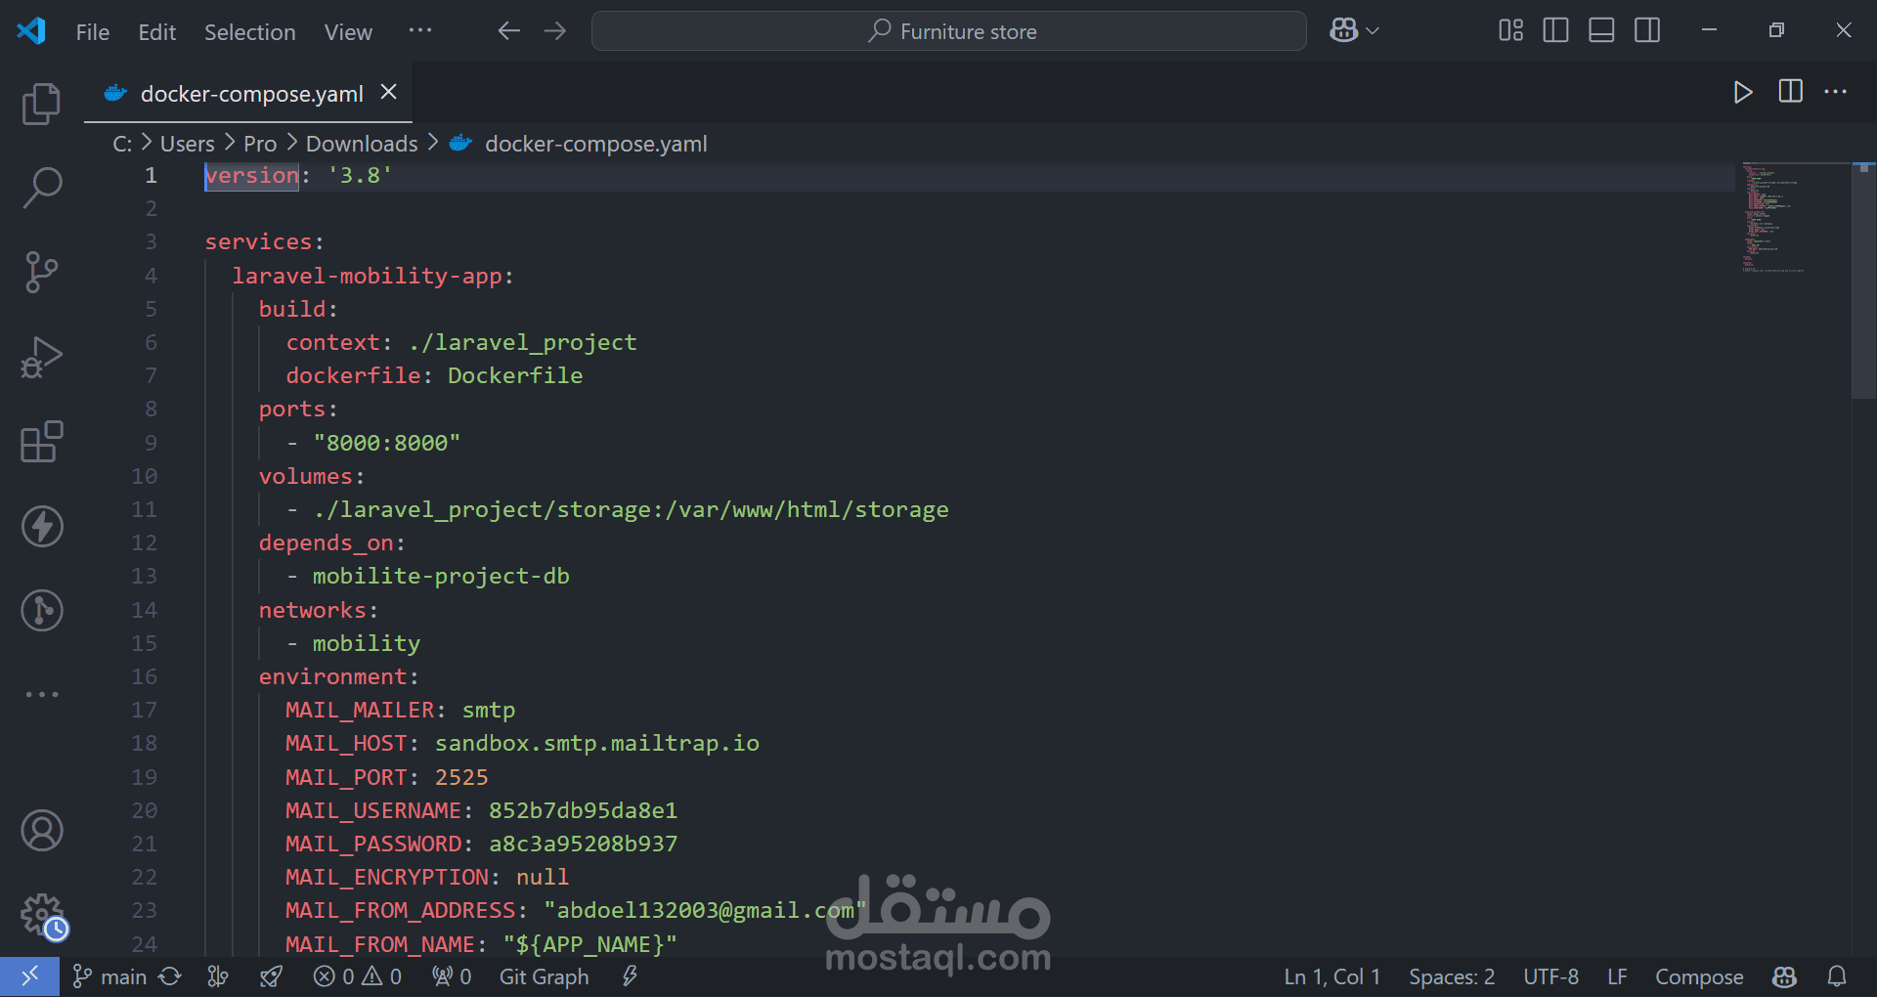Click the 'depends_on' key
Viewport: 1877px width, 997px height.
[326, 542]
